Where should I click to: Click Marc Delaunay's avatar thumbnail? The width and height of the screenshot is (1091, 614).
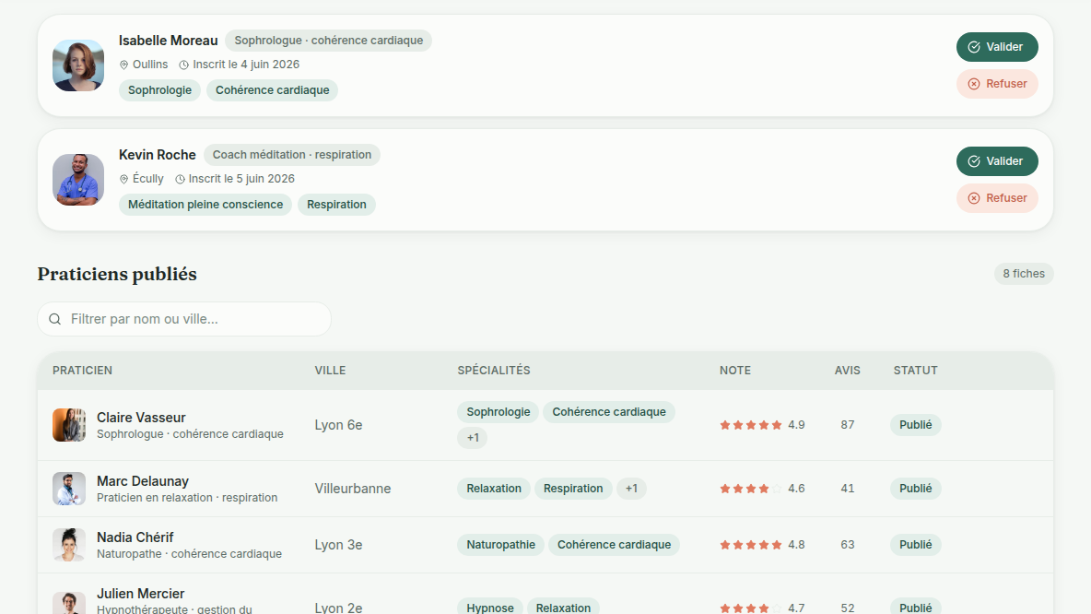click(x=69, y=489)
